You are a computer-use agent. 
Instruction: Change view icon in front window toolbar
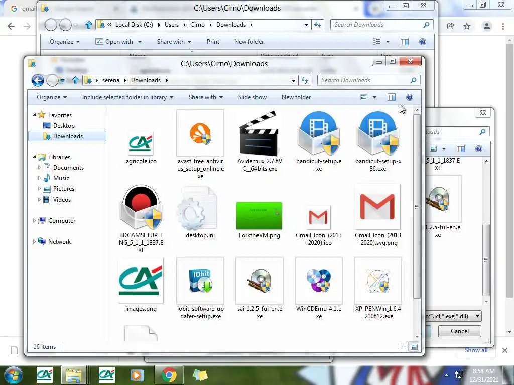[x=364, y=97]
